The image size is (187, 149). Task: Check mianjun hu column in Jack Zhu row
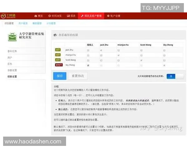(118, 50)
